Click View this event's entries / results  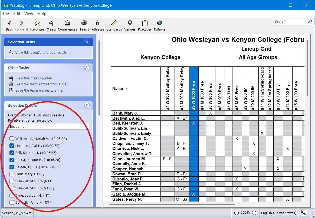tap(41, 53)
